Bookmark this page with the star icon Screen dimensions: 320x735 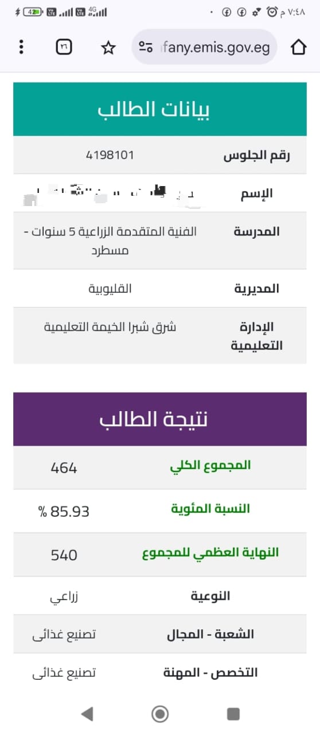click(x=108, y=48)
